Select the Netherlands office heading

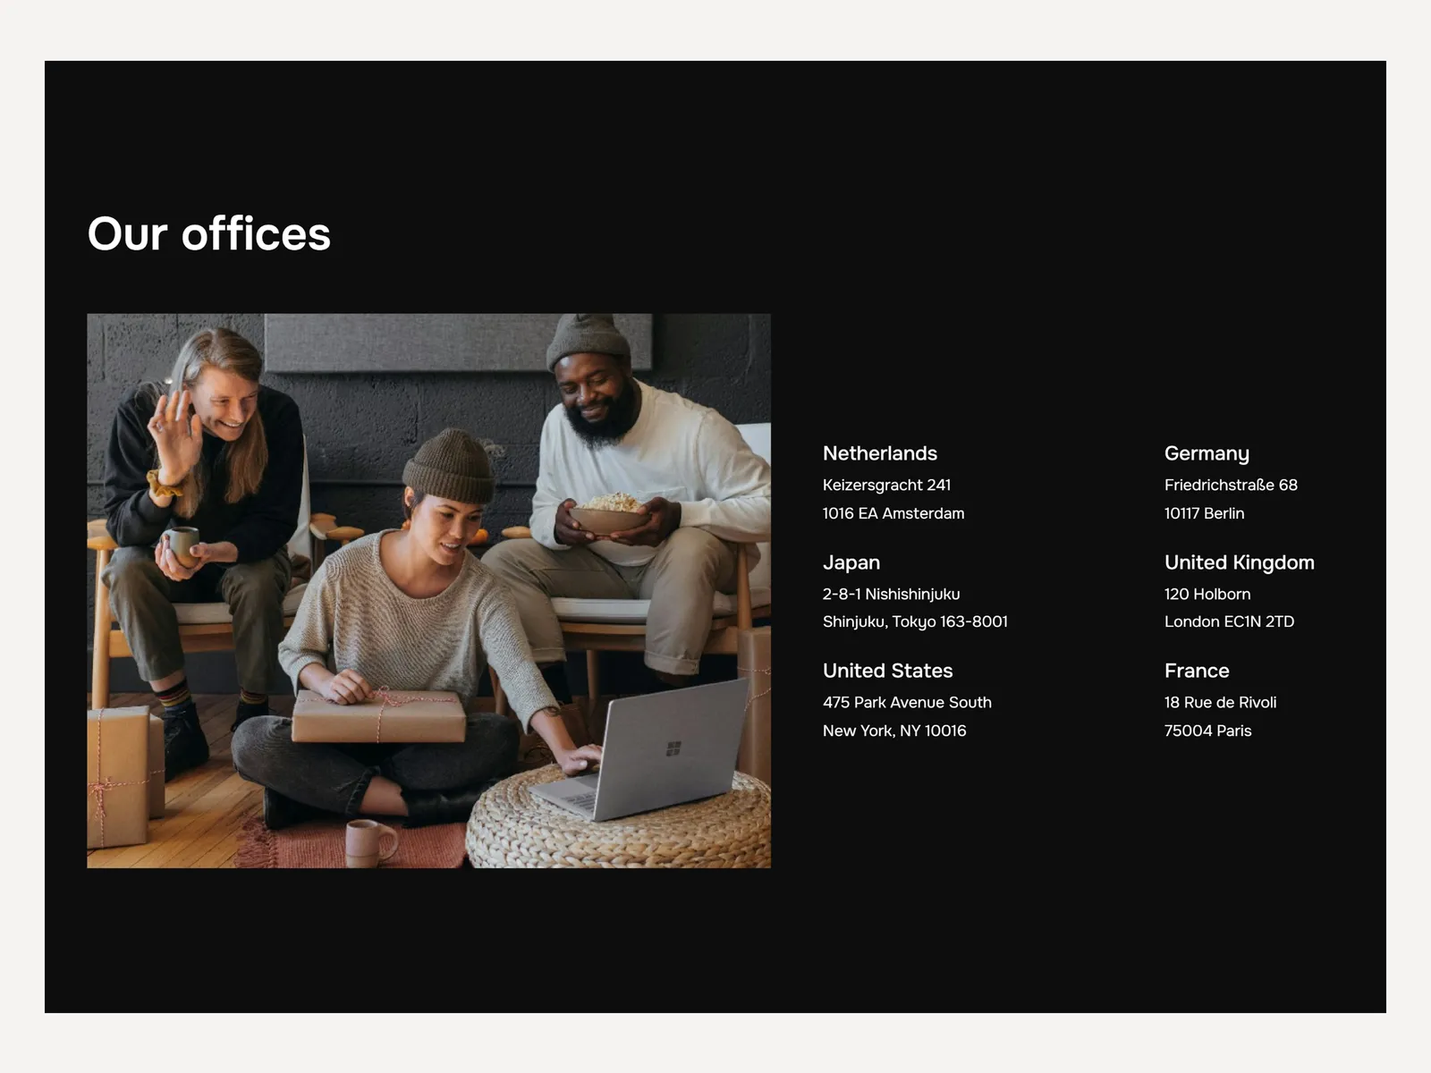tap(880, 453)
